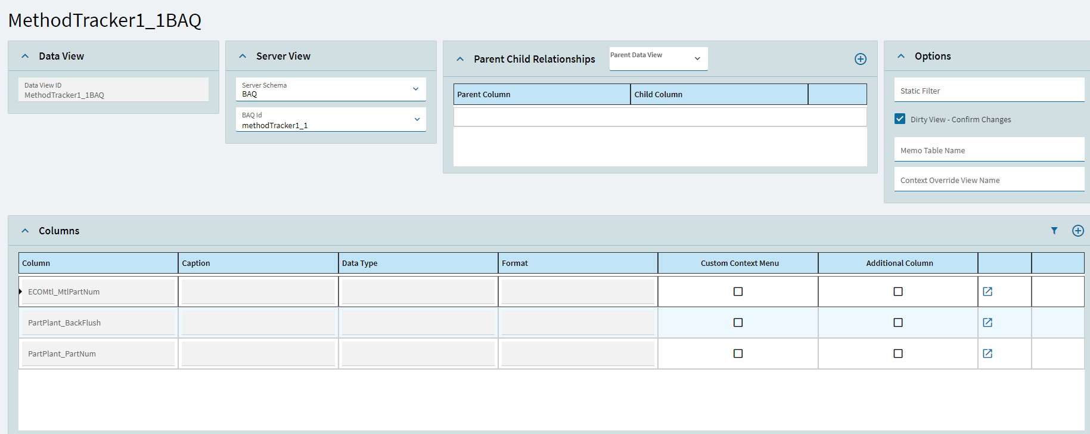This screenshot has width=1090, height=434.
Task: Check Additional Column for PartPlant_BackFlush
Action: coord(898,323)
